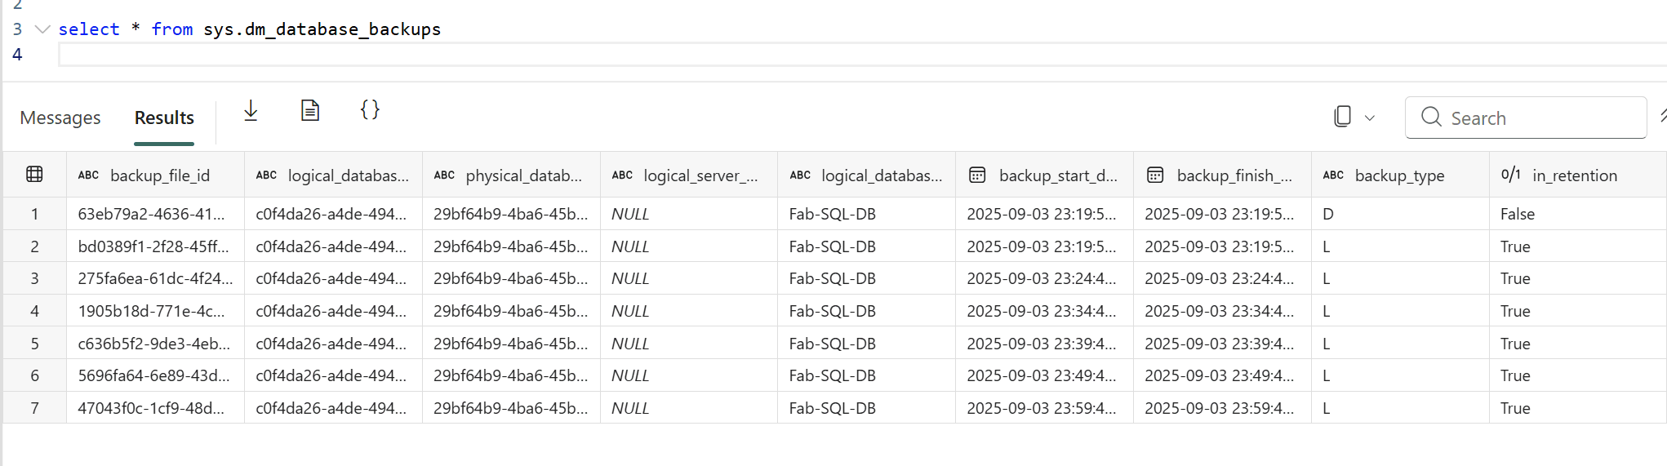Collapse the select statement at line 3
The height and width of the screenshot is (466, 1667).
pos(42,29)
